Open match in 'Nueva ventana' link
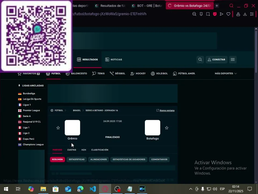This screenshot has width=258, height=194. [x=165, y=110]
